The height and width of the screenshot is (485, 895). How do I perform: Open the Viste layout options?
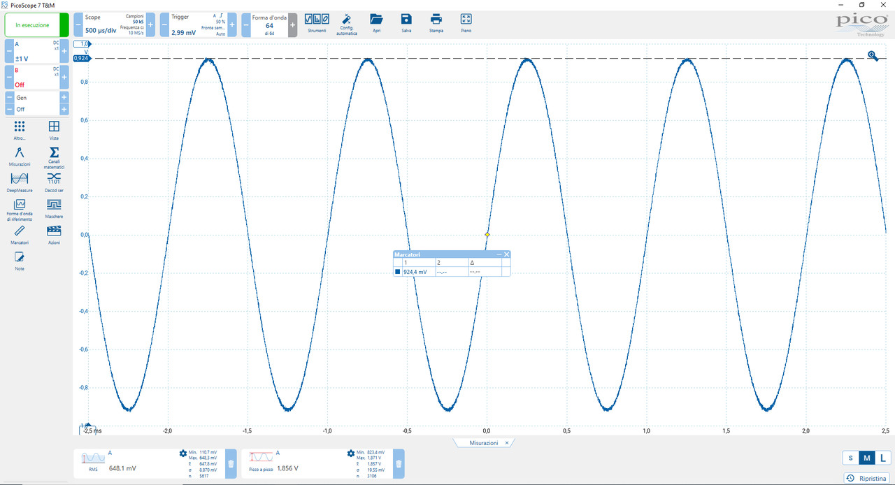(54, 129)
